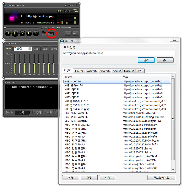Click the 12K equalizer band slider
184x188 pixels.
[49, 64]
